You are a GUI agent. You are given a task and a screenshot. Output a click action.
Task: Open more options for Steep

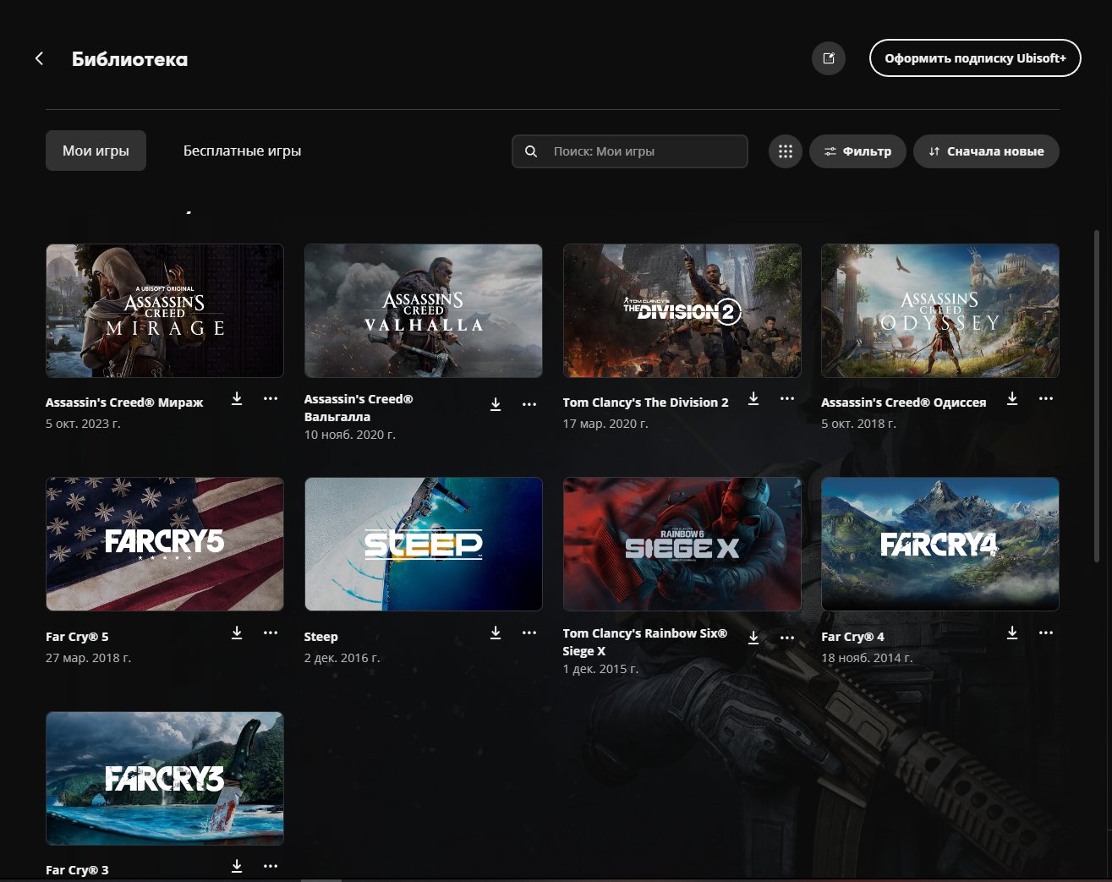(x=529, y=633)
